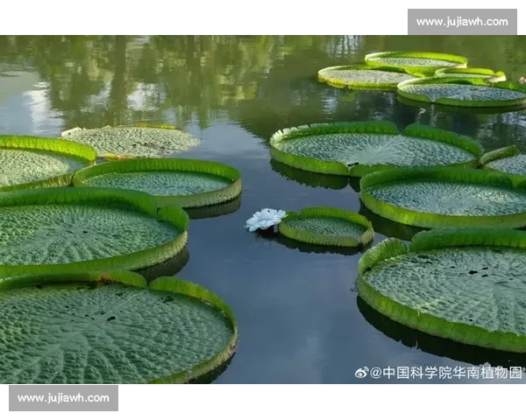Image resolution: width=526 pixels, height=420 pixels.
Task: Click the Weibo logo icon in the watermark
Action: pyautogui.click(x=361, y=373)
